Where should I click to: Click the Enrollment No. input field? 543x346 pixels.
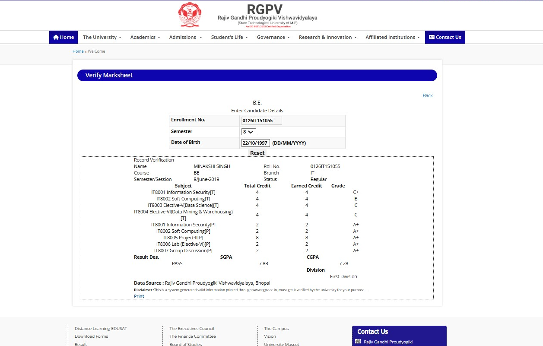[x=261, y=121]
